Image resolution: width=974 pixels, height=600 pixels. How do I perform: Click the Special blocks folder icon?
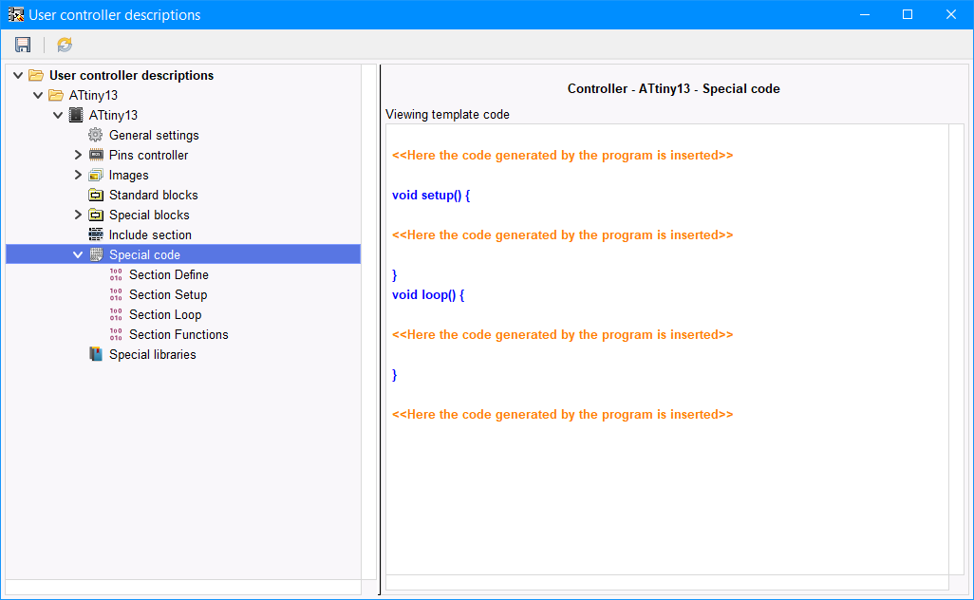click(x=96, y=215)
